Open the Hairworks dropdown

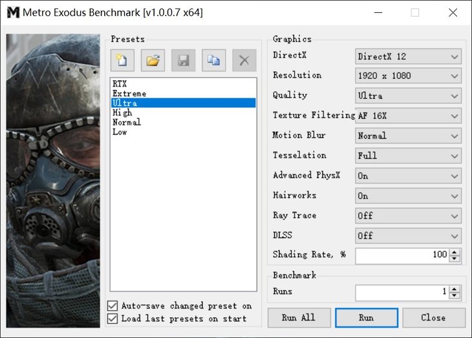408,196
